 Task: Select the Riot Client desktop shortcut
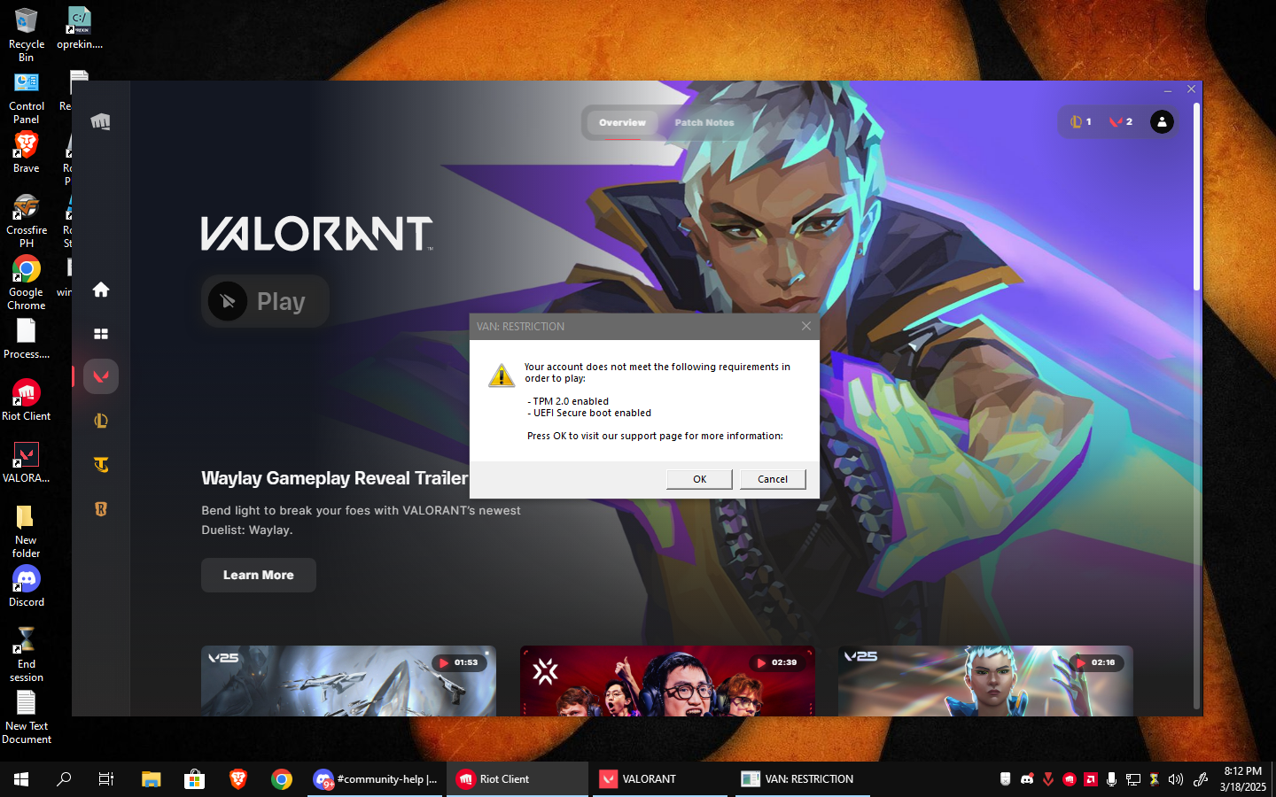click(x=27, y=399)
